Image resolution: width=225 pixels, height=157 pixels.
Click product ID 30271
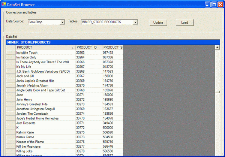[88, 95]
